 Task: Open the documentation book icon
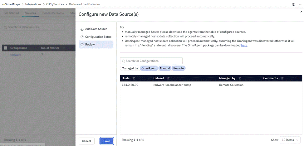(x=293, y=4)
